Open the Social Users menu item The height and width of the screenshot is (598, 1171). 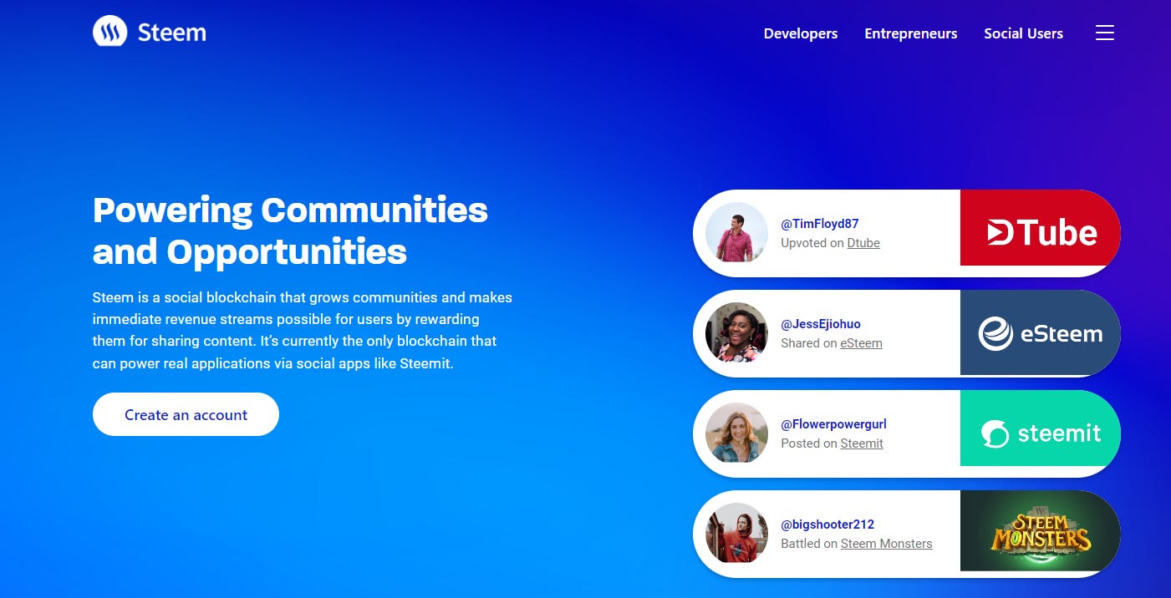pos(1024,33)
